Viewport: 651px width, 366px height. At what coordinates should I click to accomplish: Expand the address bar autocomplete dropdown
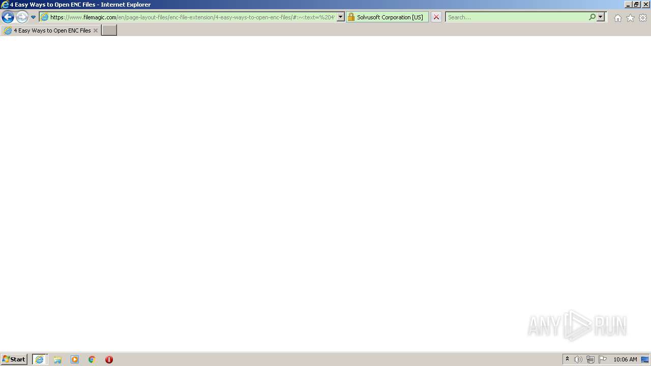(341, 17)
